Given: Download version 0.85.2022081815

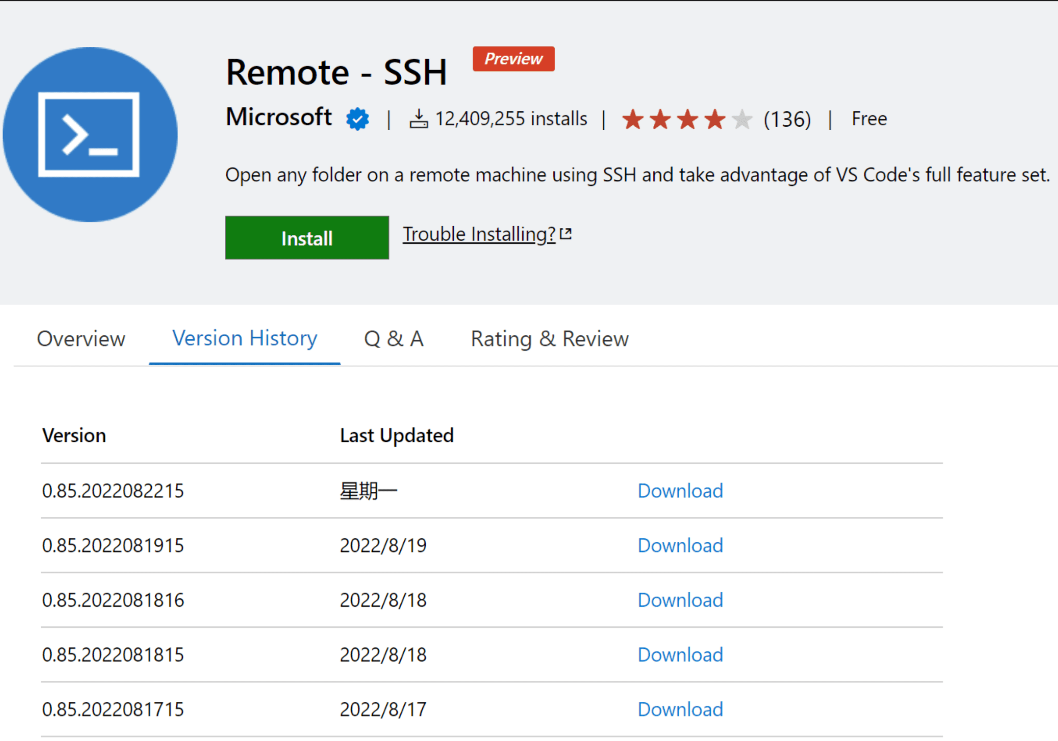Looking at the screenshot, I should 680,655.
